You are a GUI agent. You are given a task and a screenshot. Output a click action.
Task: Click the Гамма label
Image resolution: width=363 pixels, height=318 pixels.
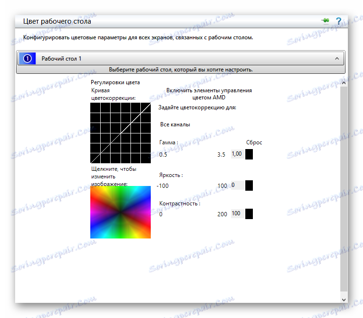pos(169,142)
